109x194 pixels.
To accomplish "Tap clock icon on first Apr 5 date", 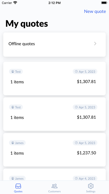I will click(76, 72).
